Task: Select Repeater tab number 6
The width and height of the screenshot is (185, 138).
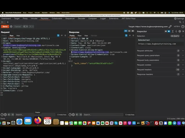Action: tap(3, 22)
